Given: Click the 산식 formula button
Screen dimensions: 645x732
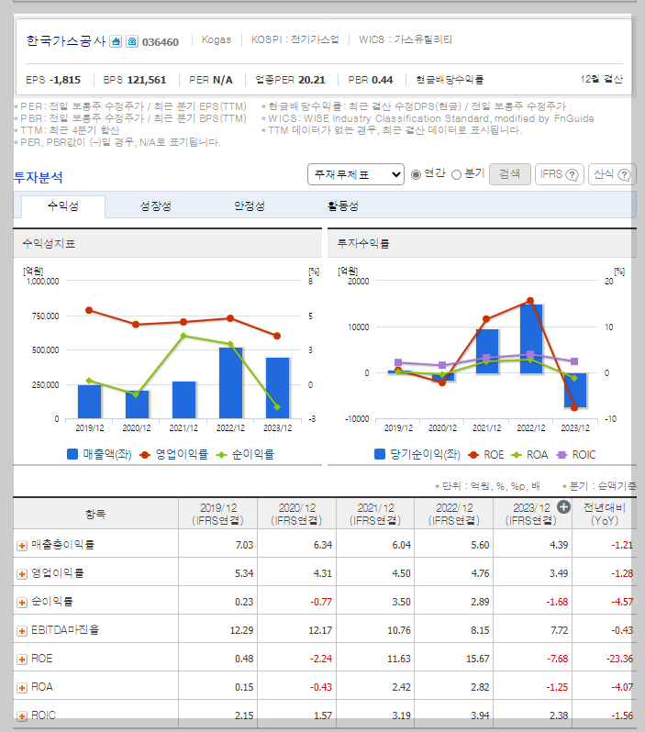Looking at the screenshot, I should pos(612,174).
